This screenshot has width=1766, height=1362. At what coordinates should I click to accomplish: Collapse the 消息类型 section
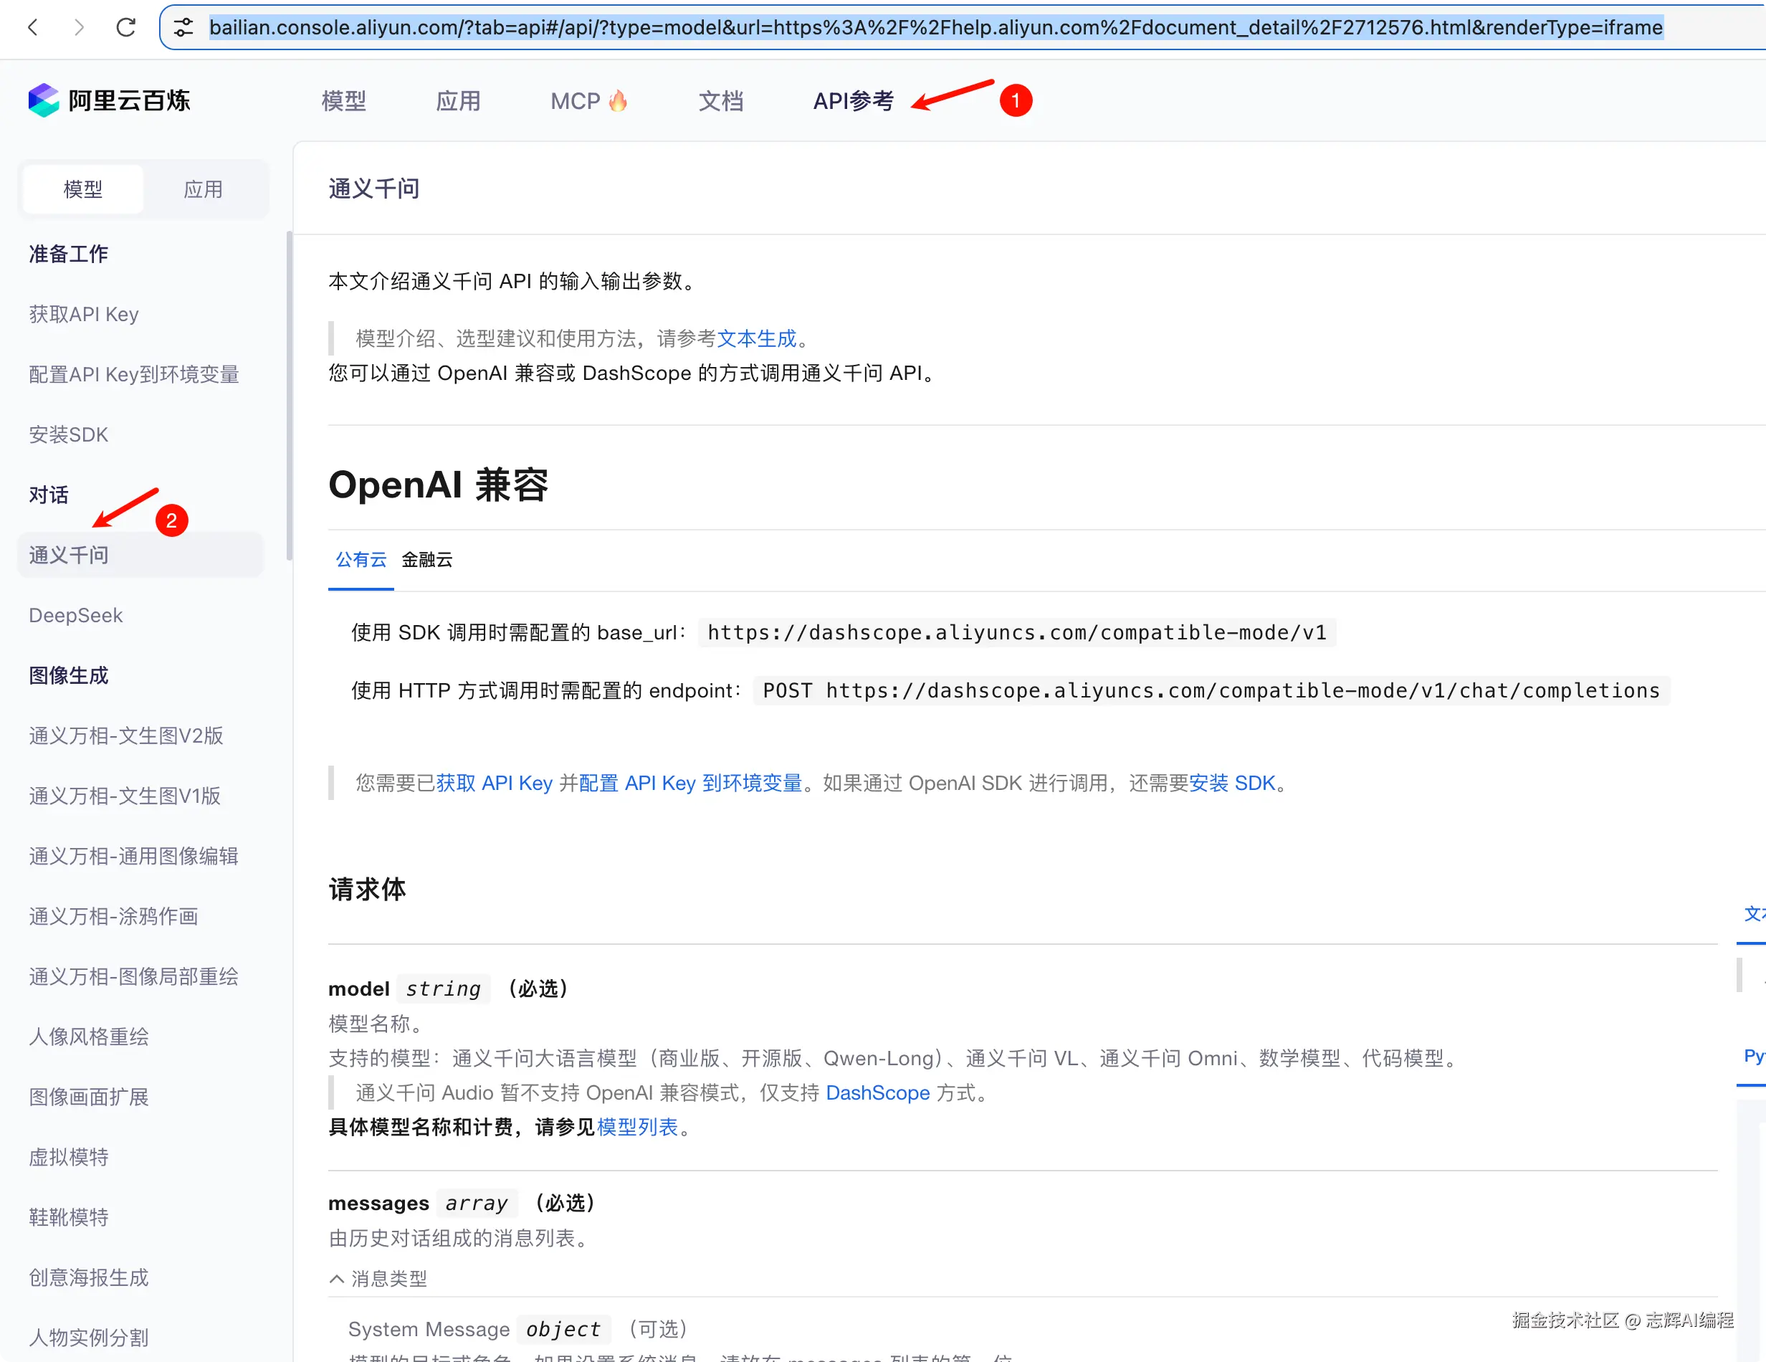[x=378, y=1279]
